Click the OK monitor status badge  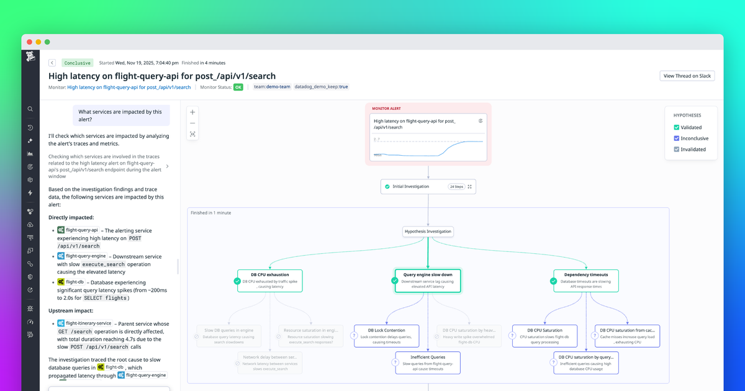[x=238, y=88]
